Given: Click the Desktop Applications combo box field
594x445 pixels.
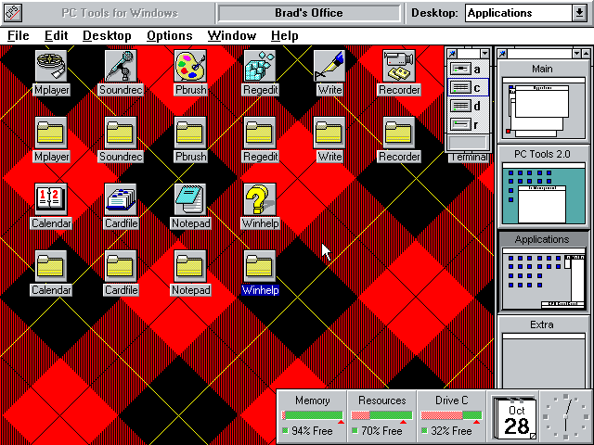Looking at the screenshot, I should [519, 13].
